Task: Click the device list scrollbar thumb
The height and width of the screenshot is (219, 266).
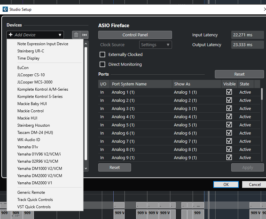Action: point(86,103)
